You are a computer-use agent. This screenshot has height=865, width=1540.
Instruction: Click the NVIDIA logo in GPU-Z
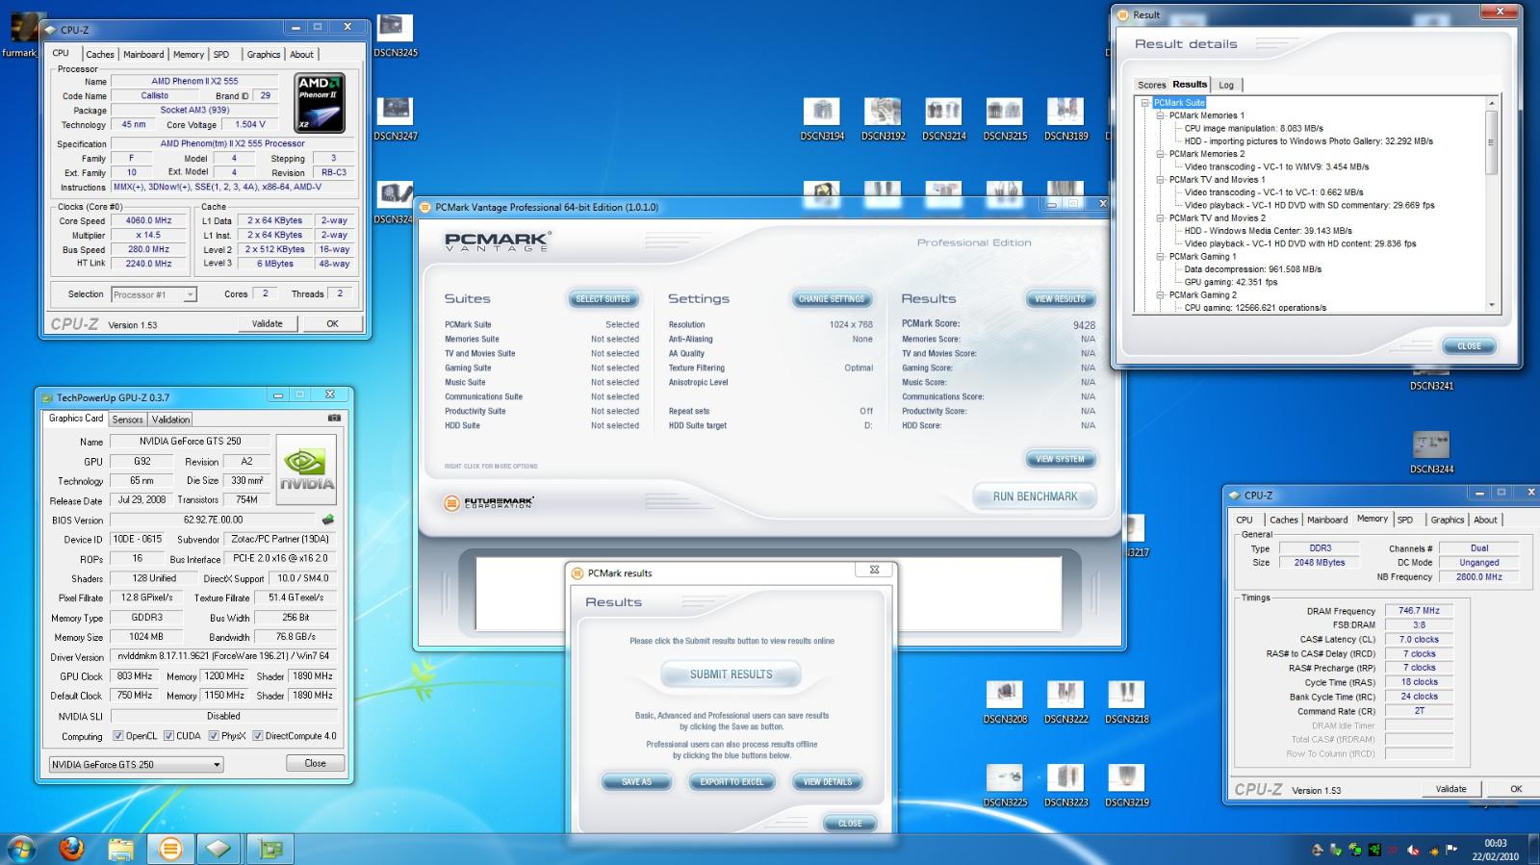(x=306, y=469)
